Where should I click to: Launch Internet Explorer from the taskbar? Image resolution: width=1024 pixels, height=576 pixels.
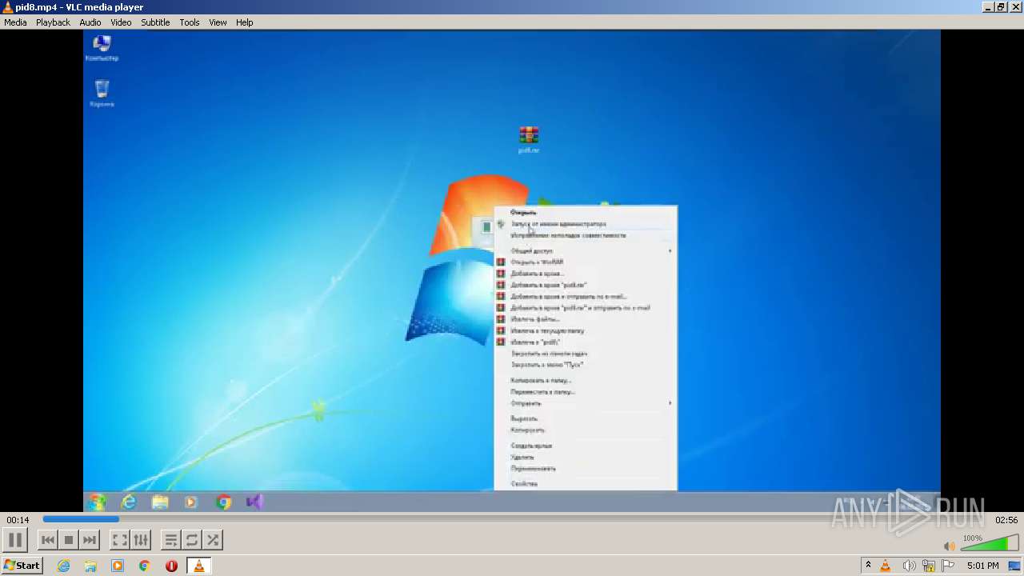(x=63, y=566)
